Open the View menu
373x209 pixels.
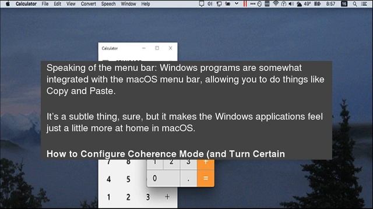coord(71,4)
